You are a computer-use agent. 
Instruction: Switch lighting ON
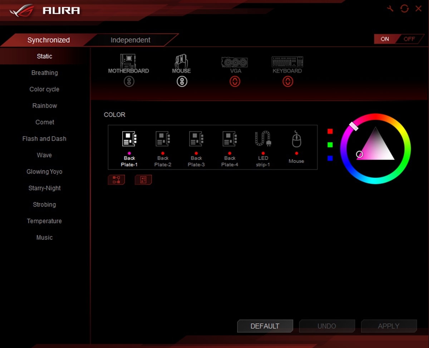tap(385, 39)
